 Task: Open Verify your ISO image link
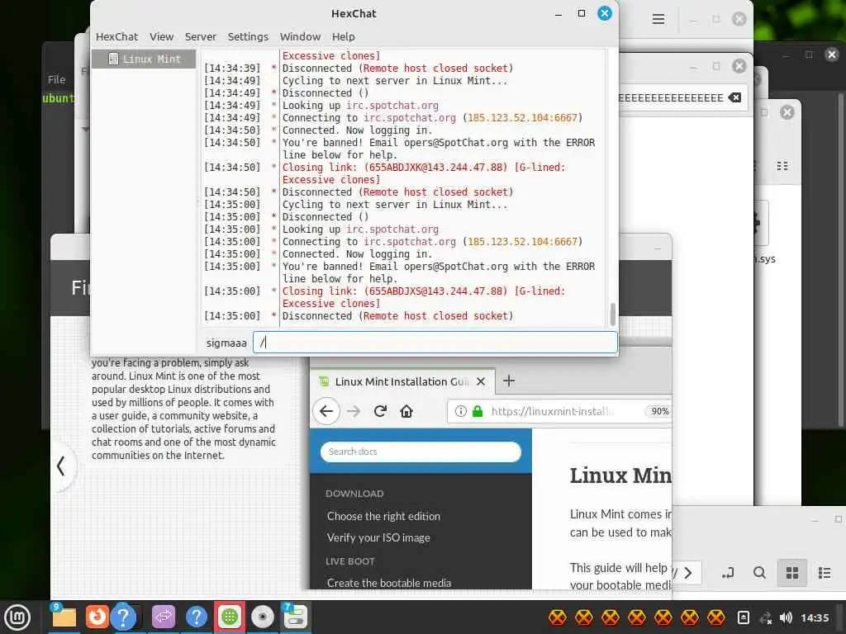tap(378, 537)
